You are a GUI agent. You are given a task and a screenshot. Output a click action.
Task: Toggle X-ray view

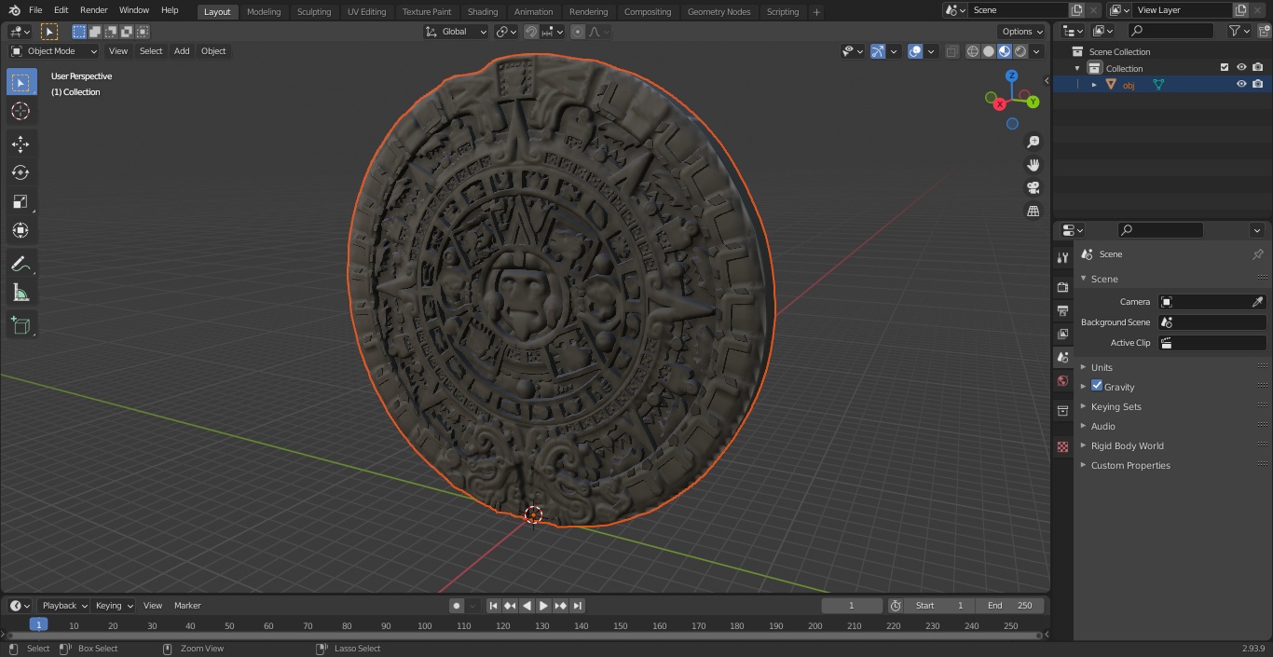tap(951, 51)
